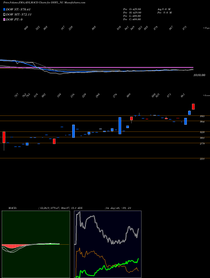This screenshot has width=210, height=278.
Task: Click the Pre C: 408.09 value
Action: point(132,19)
